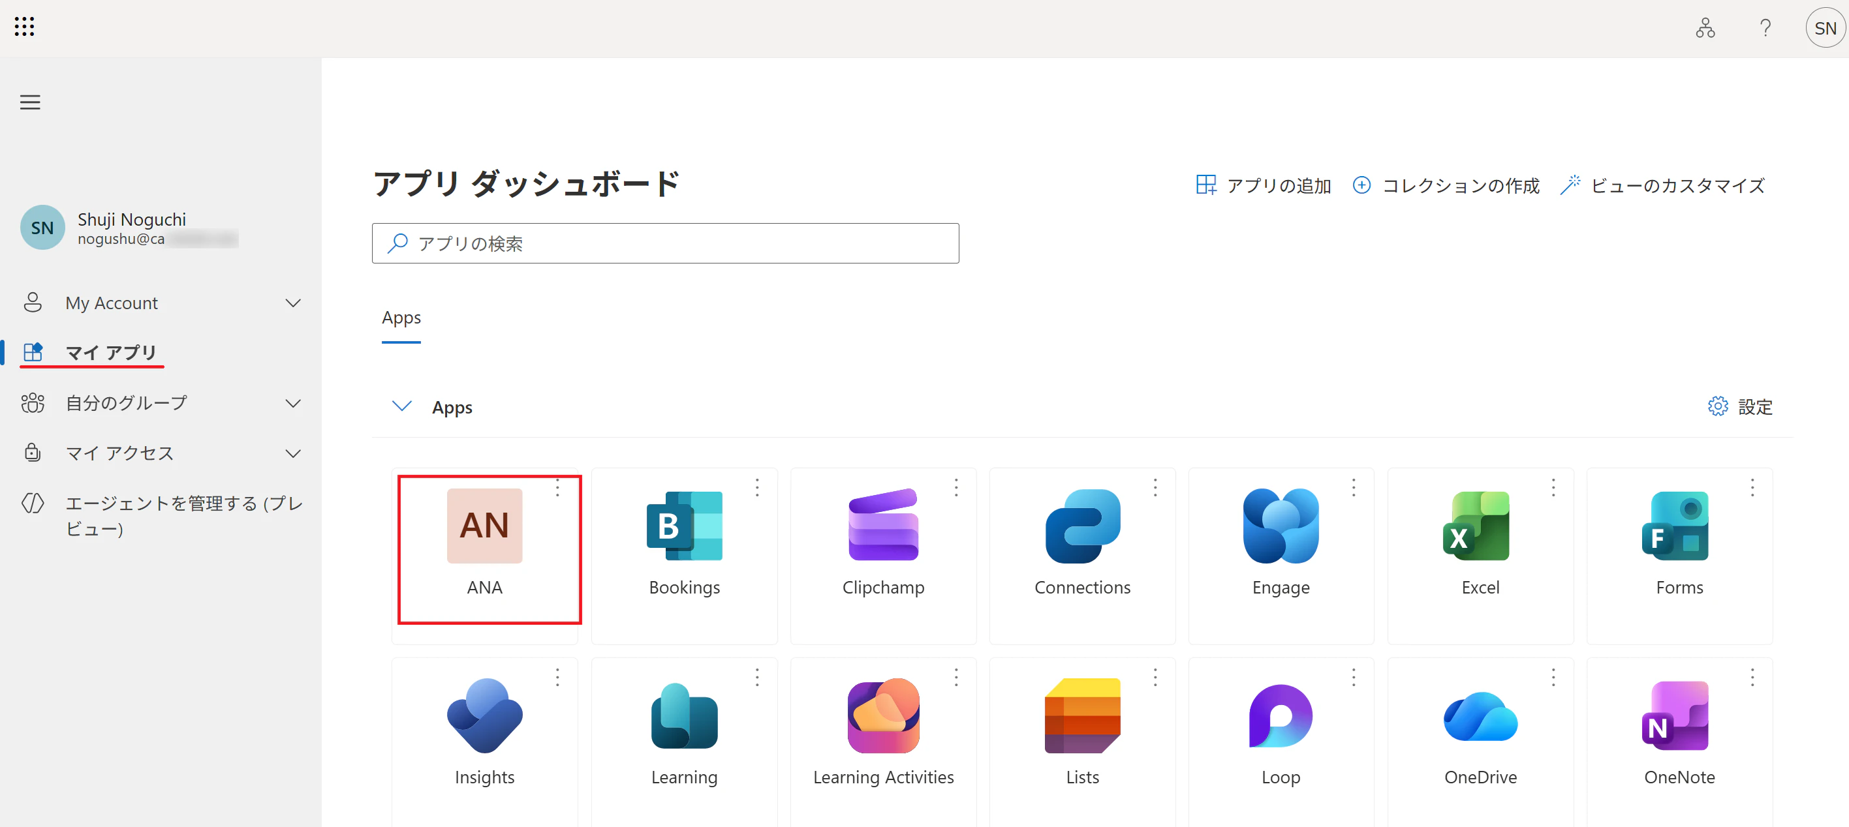Viewport: 1849px width, 827px height.
Task: Open more options for Bookings tile
Action: click(x=756, y=488)
